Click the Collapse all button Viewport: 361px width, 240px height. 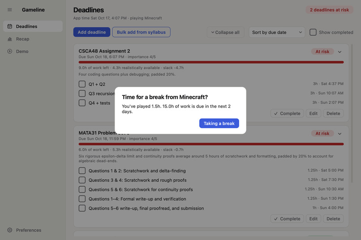225,32
